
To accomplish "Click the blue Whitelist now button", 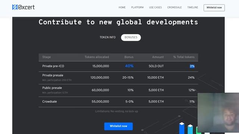I will tap(118, 126).
